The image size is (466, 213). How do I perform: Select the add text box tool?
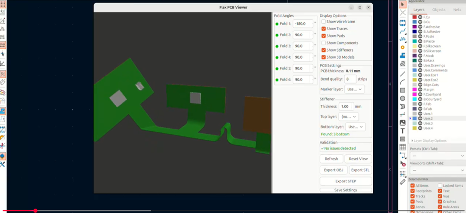(403, 139)
